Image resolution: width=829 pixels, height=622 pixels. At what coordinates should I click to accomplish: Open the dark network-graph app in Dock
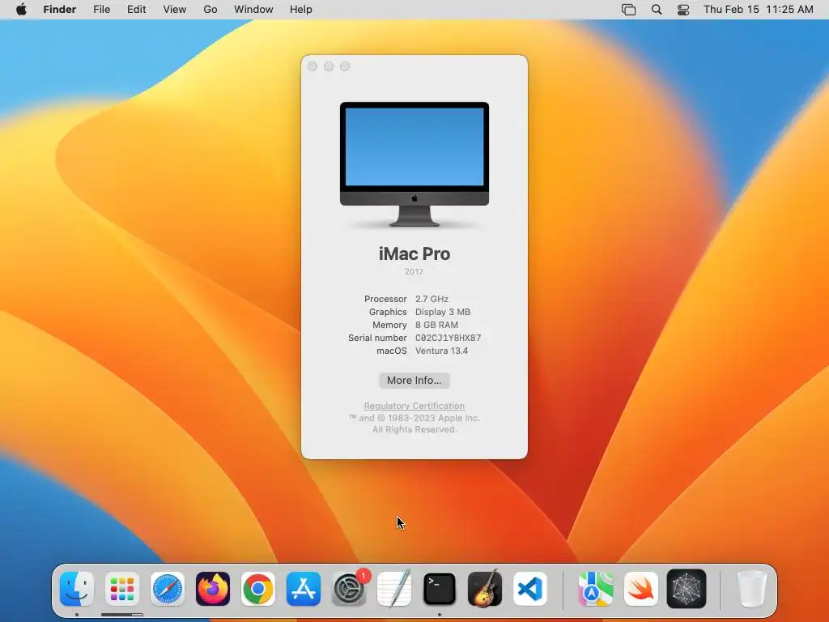(x=687, y=589)
